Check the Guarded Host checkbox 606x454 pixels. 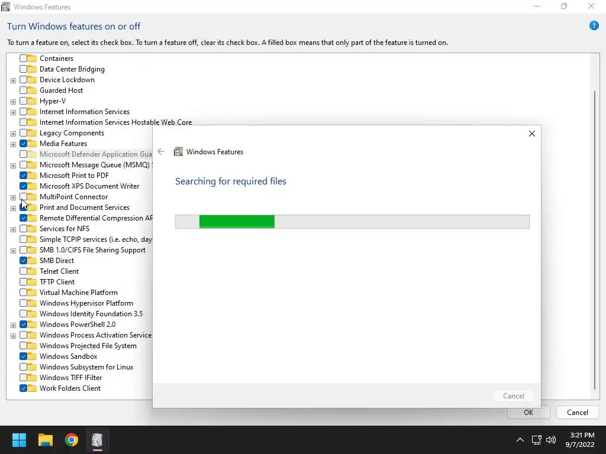(23, 90)
